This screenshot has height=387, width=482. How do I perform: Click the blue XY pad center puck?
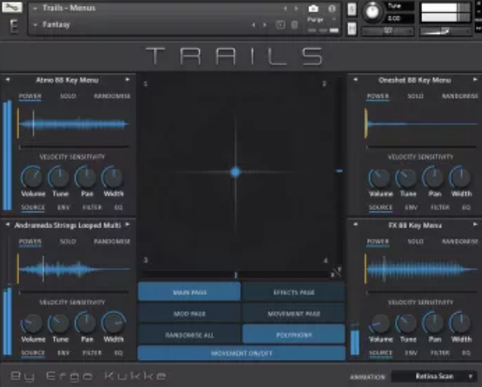(235, 172)
